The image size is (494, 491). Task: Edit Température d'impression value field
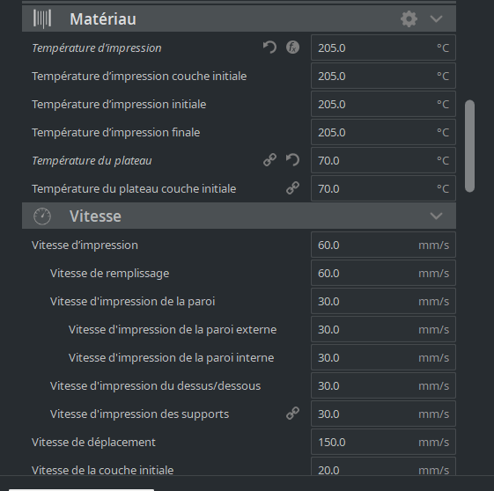[383, 48]
